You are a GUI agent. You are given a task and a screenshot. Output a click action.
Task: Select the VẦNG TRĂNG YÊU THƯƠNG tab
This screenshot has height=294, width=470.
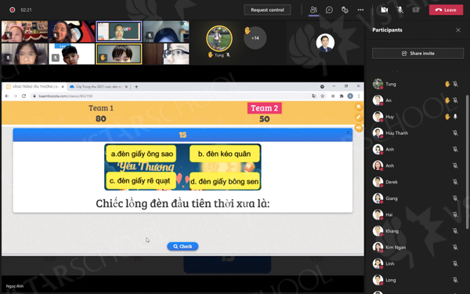(x=35, y=87)
